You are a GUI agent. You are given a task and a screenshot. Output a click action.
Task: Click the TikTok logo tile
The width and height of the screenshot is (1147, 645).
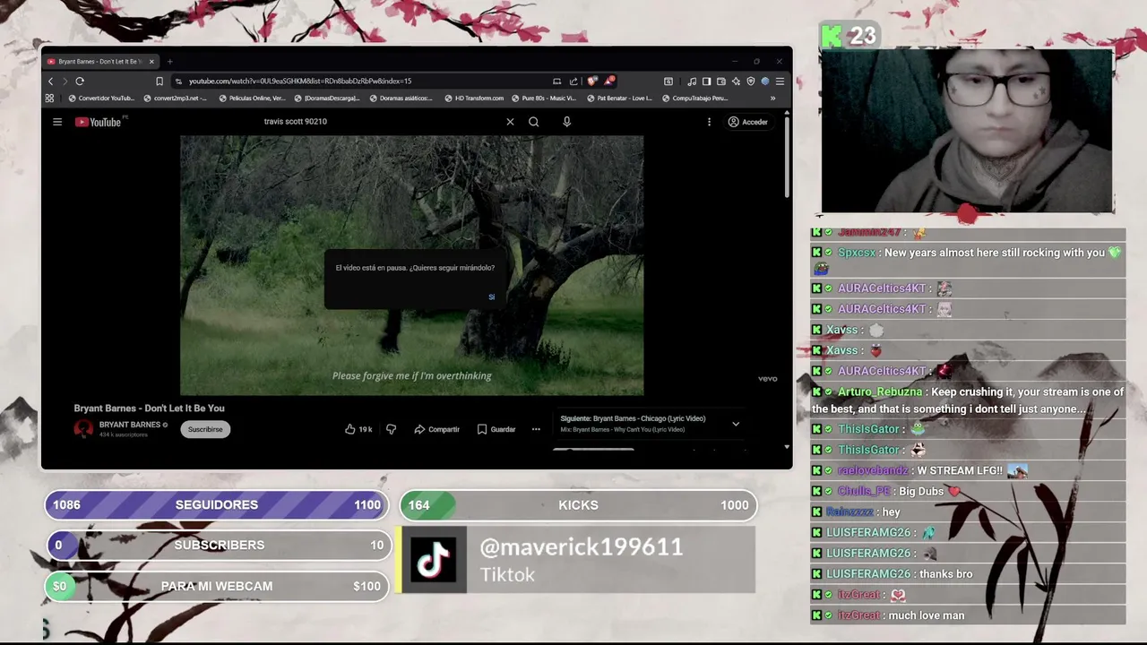(x=434, y=559)
